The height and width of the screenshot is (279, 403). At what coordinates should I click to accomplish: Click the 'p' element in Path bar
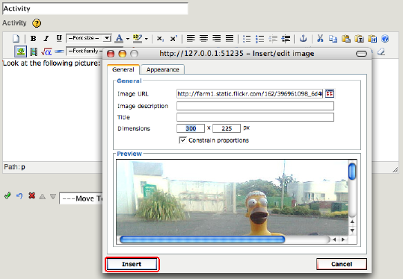coord(23,167)
